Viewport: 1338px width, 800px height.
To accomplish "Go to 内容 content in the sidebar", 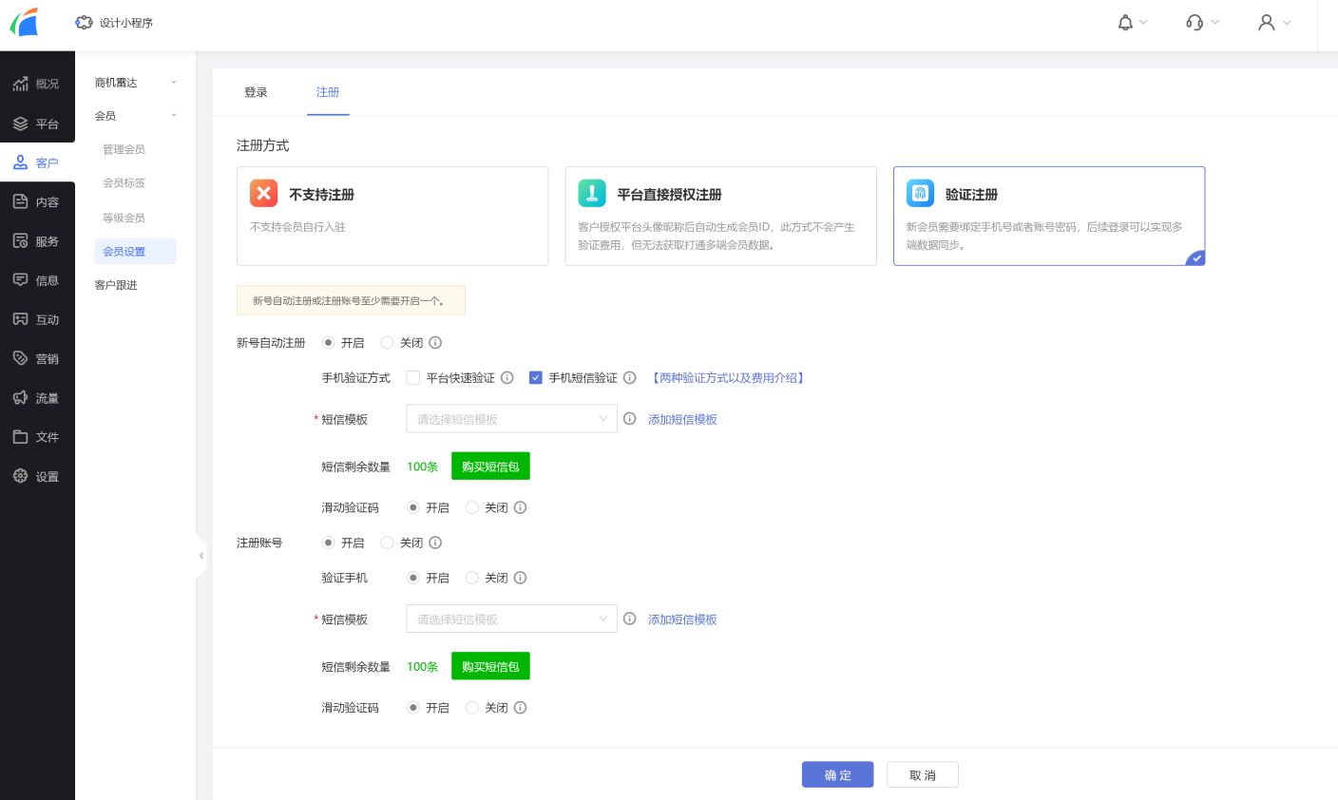I will coord(37,201).
